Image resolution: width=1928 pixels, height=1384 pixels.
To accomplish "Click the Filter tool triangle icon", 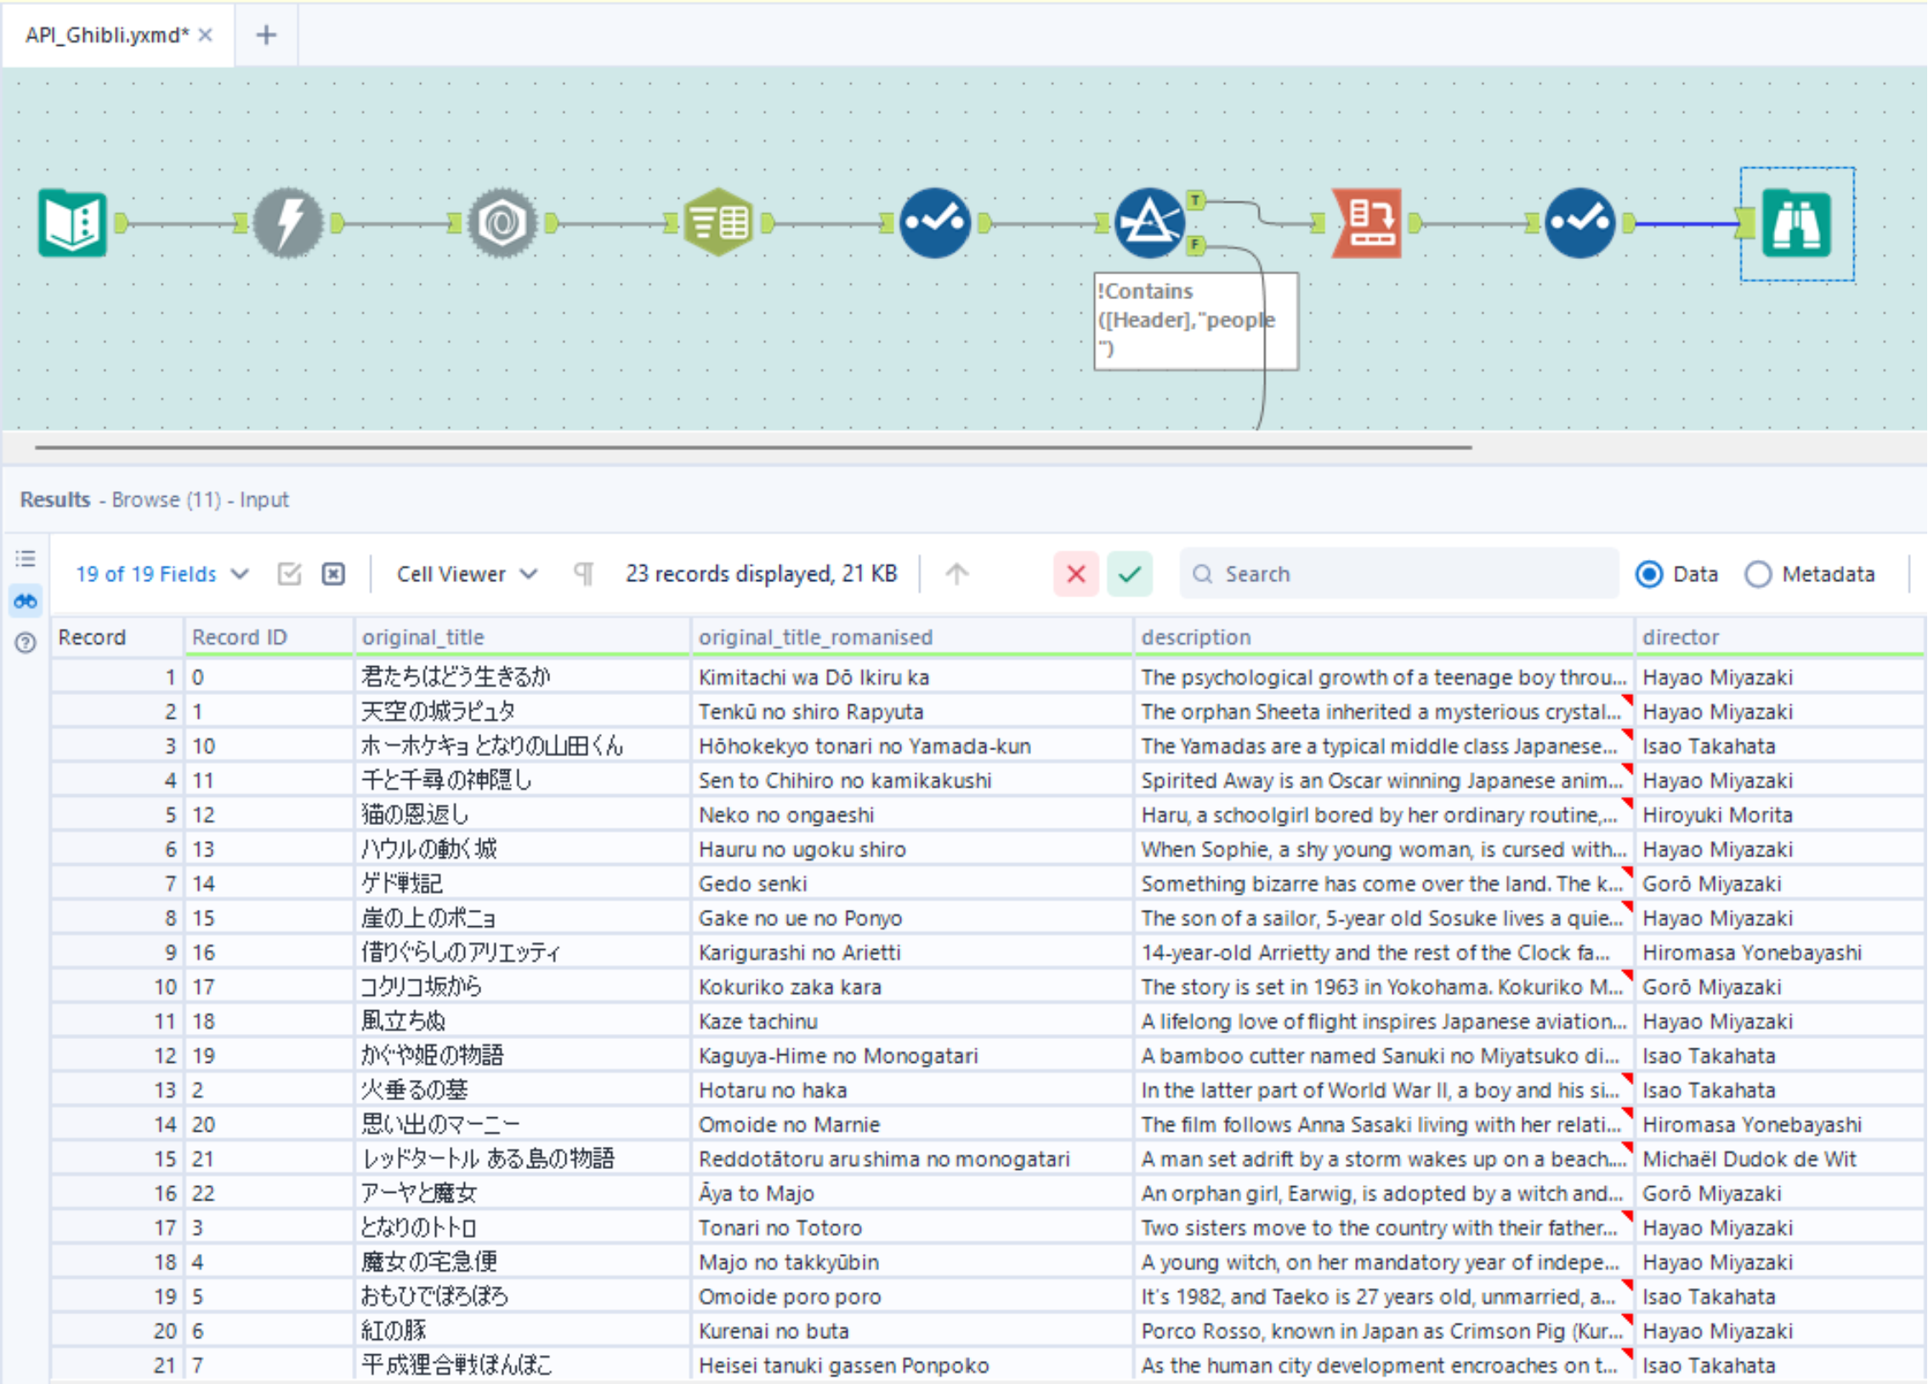I will pos(1148,223).
